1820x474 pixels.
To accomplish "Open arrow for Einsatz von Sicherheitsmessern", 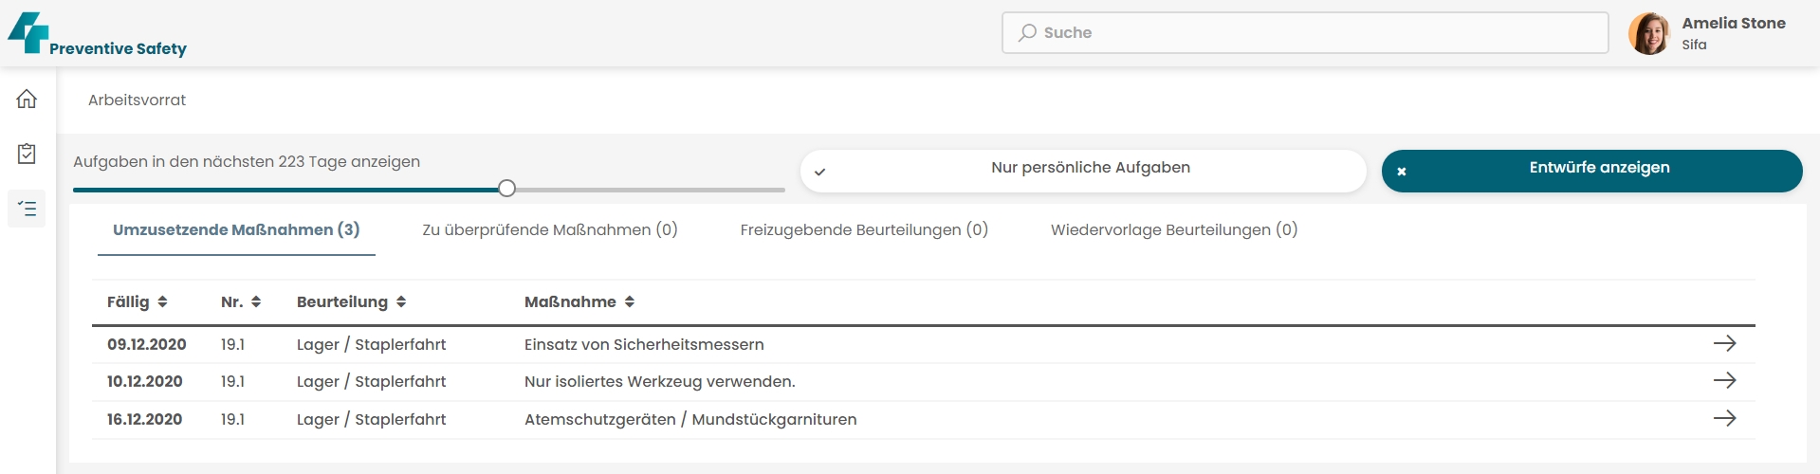I will (x=1724, y=343).
